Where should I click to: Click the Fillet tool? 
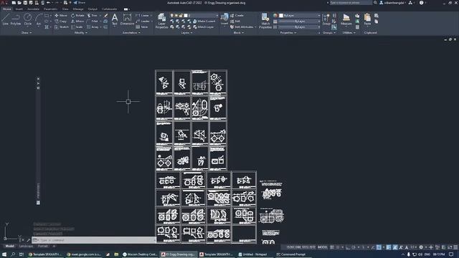pyautogui.click(x=93, y=21)
